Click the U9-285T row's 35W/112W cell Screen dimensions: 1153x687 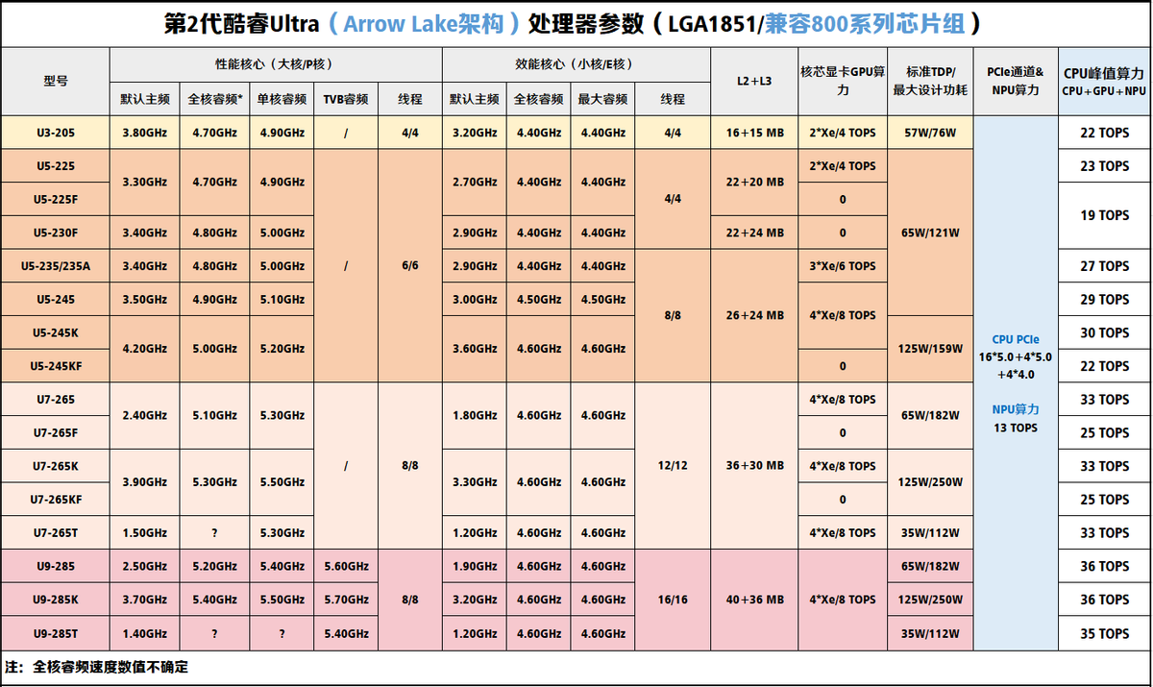[929, 633]
